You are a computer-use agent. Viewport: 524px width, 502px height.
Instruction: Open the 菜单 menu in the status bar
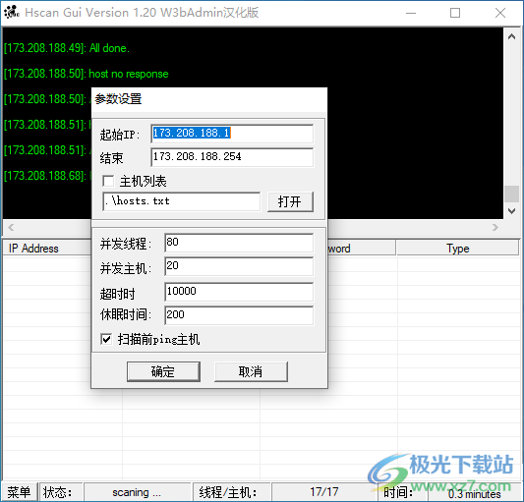click(19, 492)
